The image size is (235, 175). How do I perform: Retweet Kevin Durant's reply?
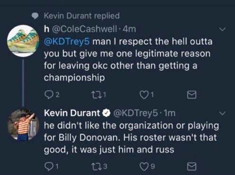(x=96, y=166)
